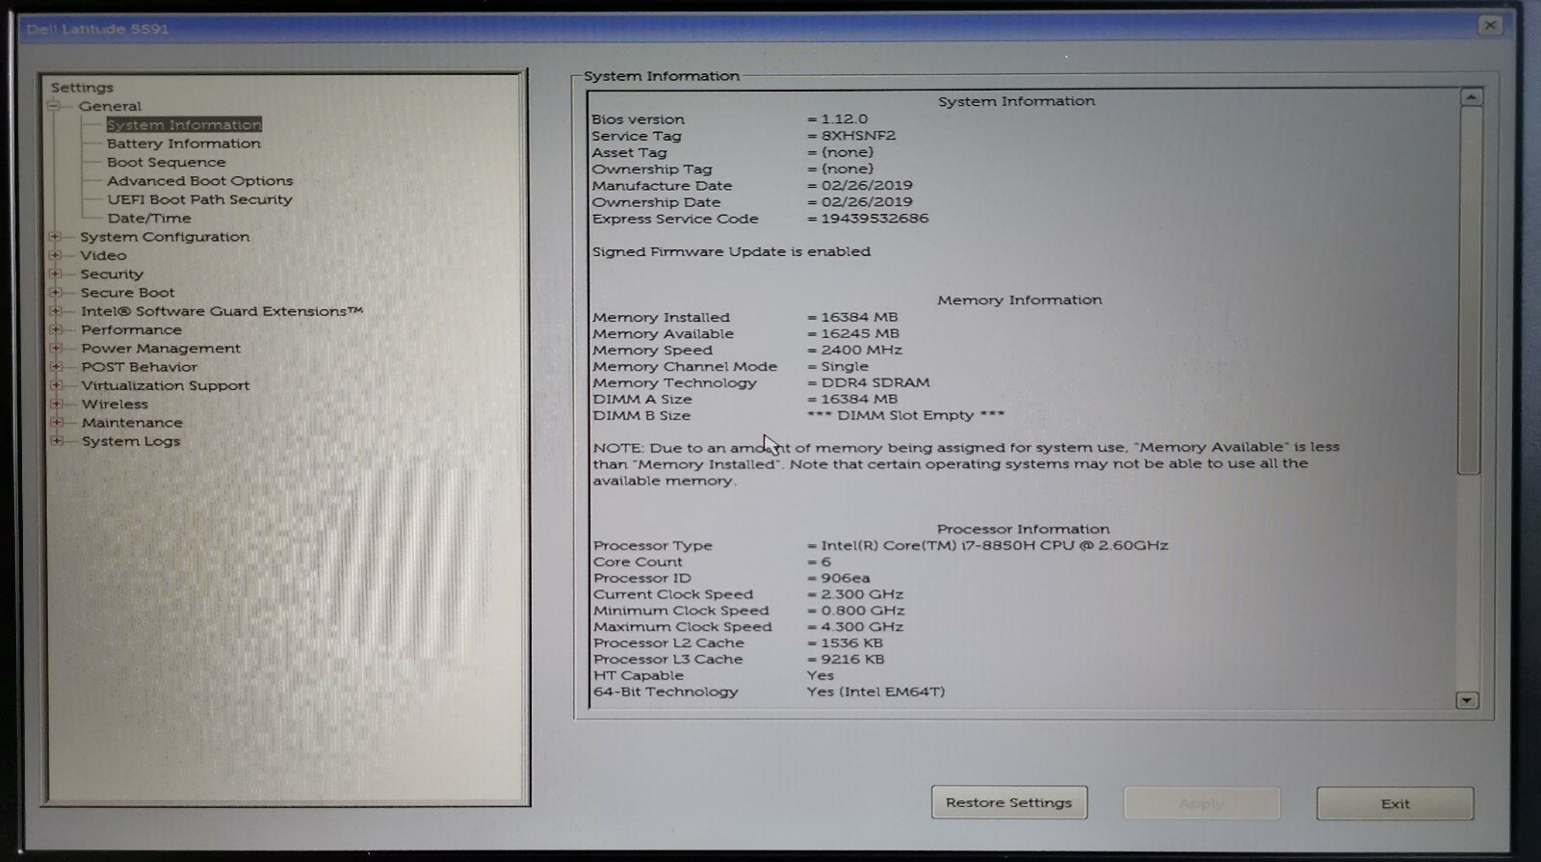The image size is (1541, 862).
Task: Select the Power Management label
Action: point(161,349)
